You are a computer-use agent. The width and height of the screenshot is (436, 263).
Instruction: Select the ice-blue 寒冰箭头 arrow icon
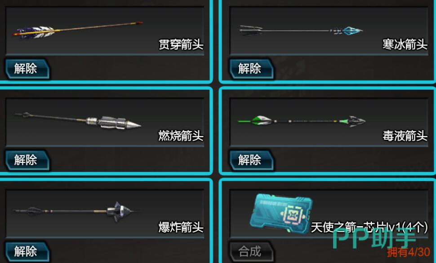301,30
